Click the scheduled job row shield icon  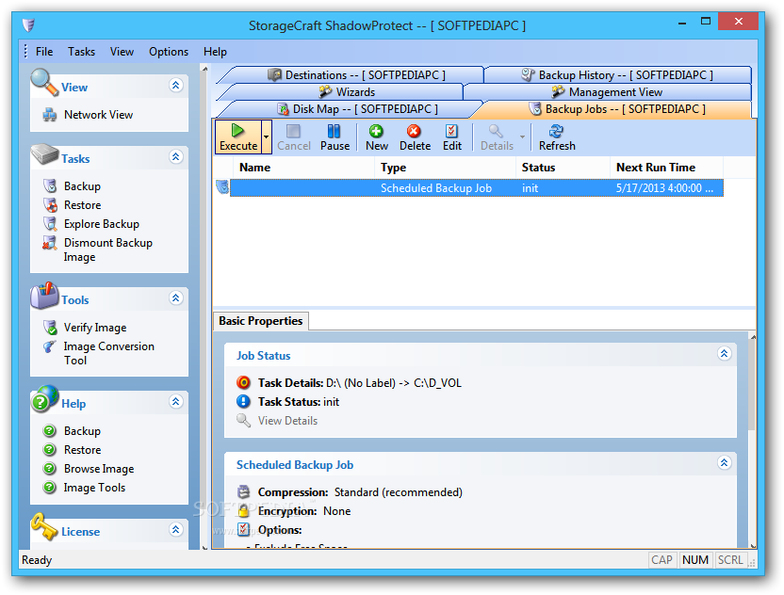(x=222, y=187)
